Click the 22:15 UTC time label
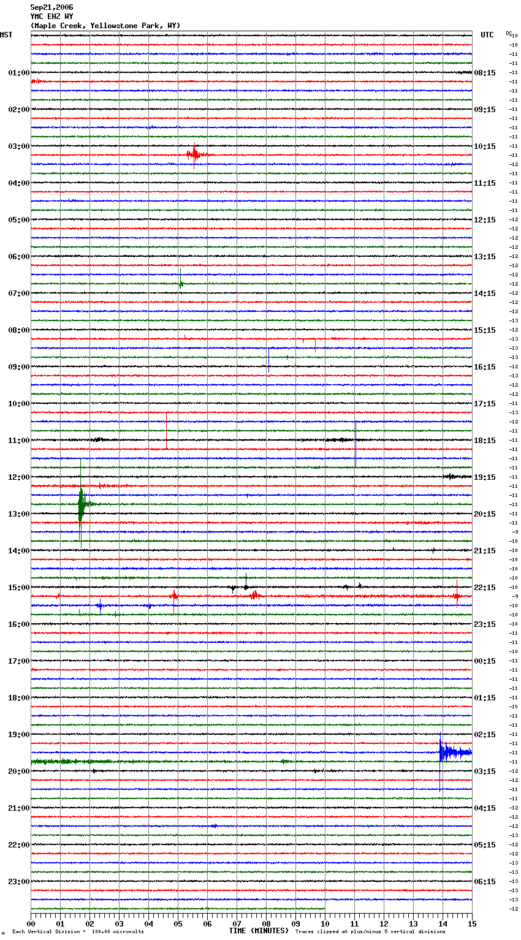The height and width of the screenshot is (940, 521). [x=485, y=588]
